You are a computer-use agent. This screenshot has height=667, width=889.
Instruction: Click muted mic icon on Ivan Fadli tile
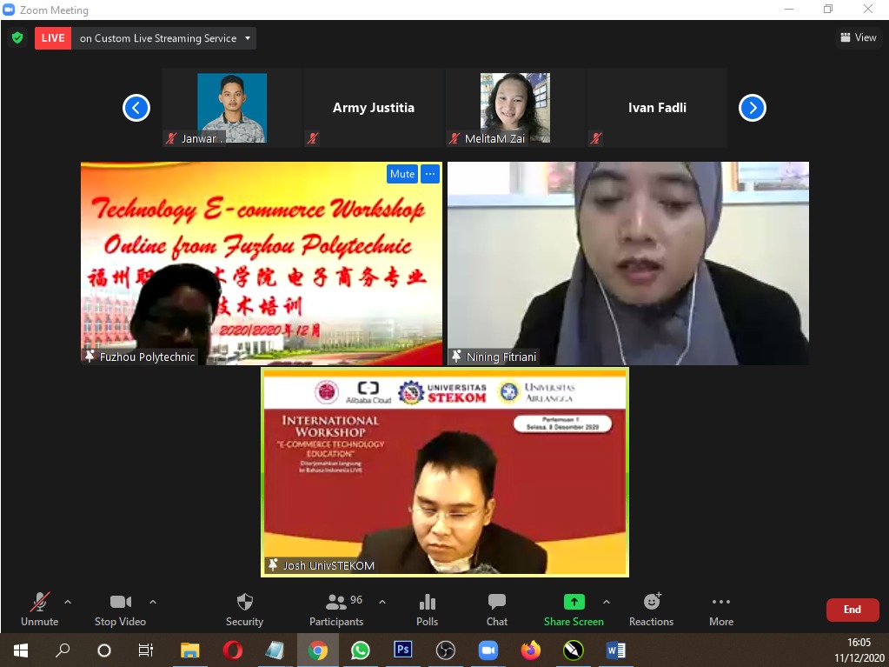596,137
